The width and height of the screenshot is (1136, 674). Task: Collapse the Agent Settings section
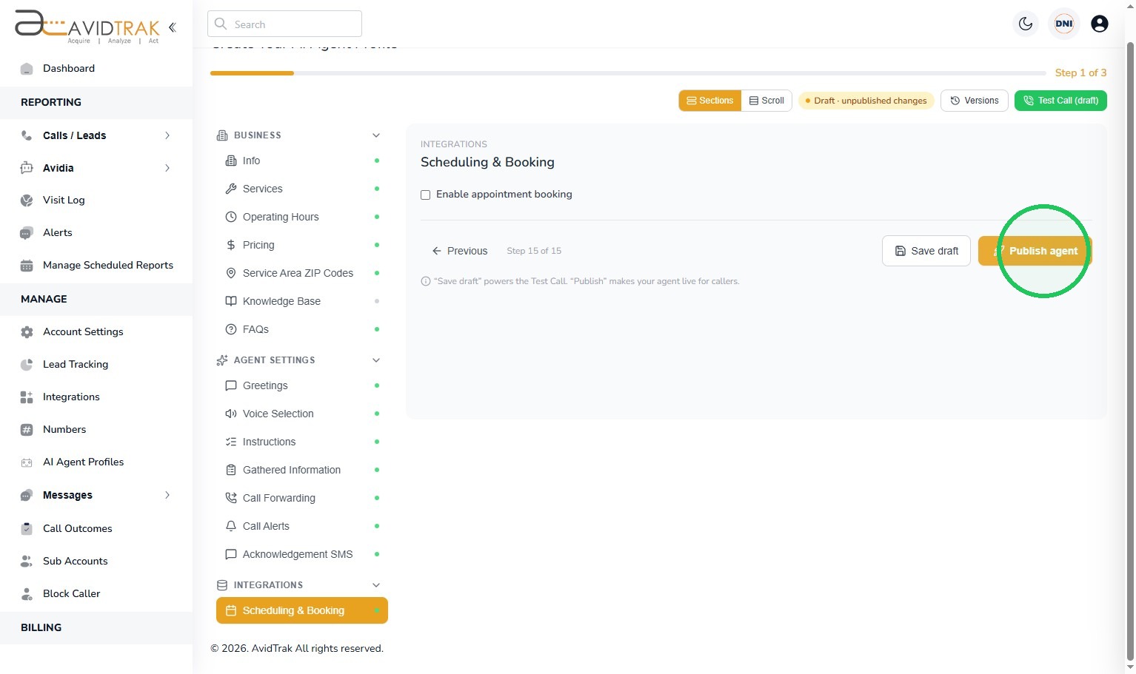pyautogui.click(x=376, y=360)
